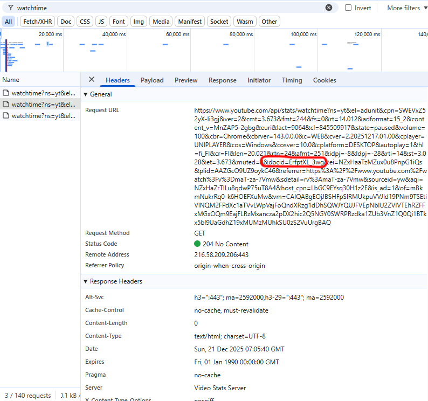Screen dimensions: 428x401
Task: Open the Payload tab
Action: tap(152, 80)
